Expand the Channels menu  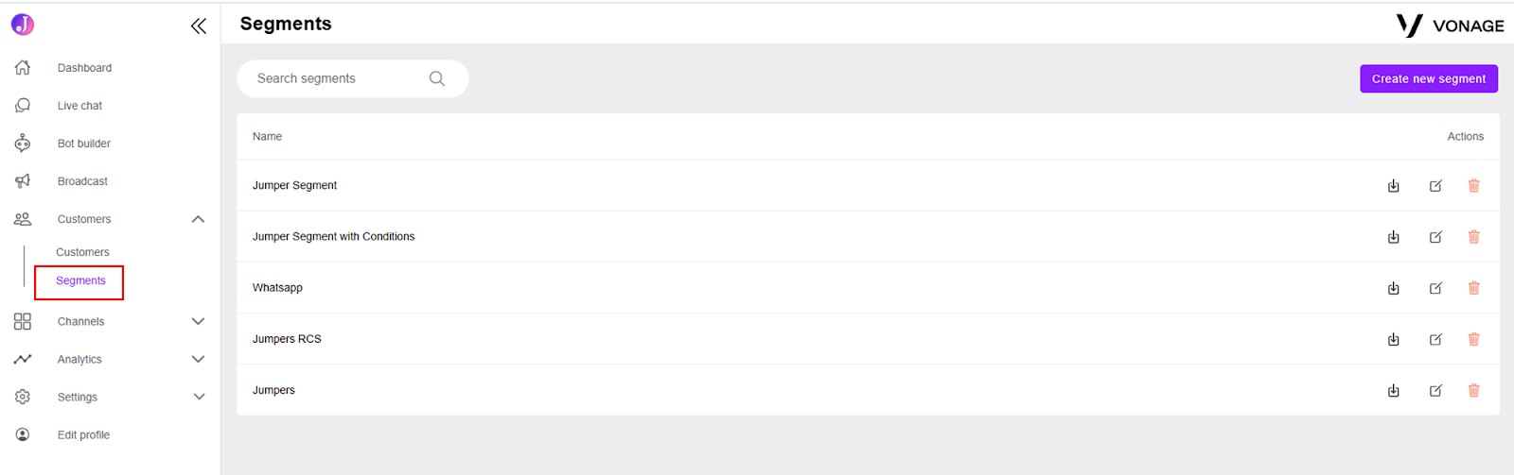(x=198, y=321)
